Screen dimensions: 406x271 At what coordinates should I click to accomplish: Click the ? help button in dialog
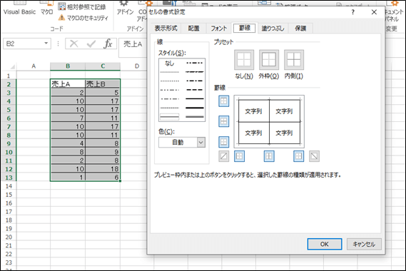[x=352, y=12]
